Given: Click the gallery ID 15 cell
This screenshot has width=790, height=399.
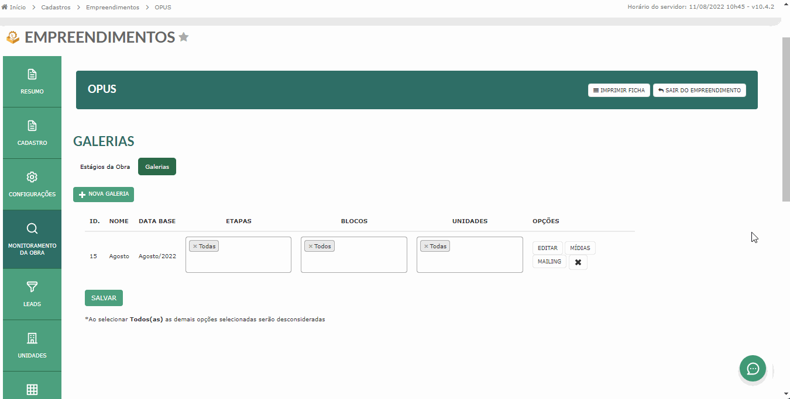Looking at the screenshot, I should point(93,256).
